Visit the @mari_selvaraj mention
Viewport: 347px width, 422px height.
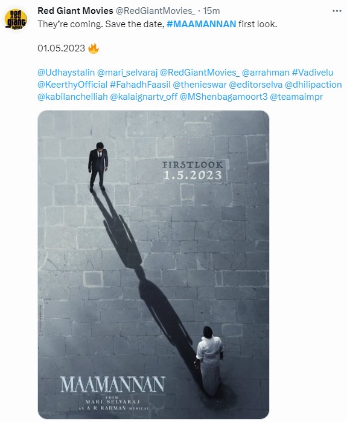tap(127, 73)
